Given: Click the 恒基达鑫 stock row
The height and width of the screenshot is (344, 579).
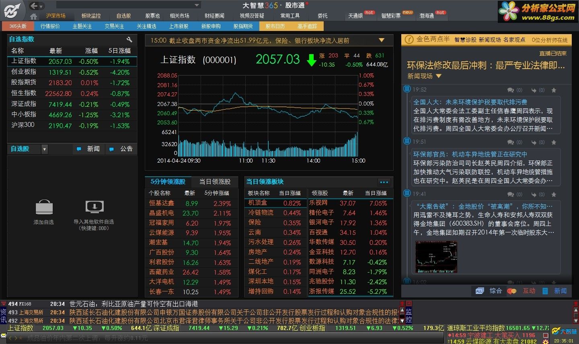Looking at the screenshot, I should 192,204.
